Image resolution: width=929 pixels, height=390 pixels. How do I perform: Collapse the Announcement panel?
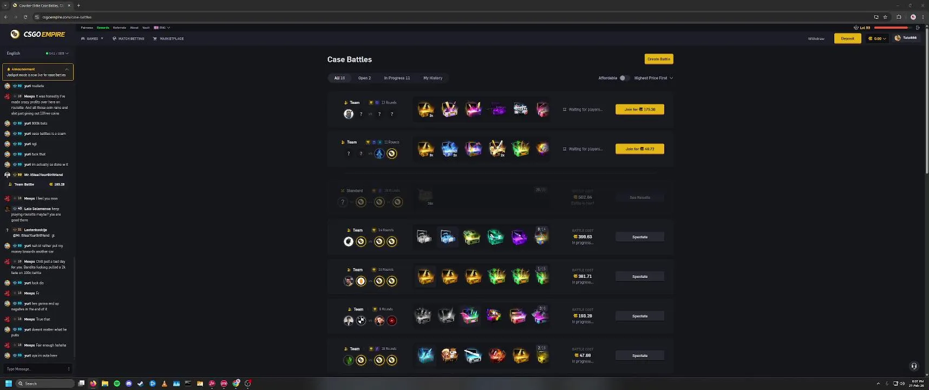tap(67, 69)
